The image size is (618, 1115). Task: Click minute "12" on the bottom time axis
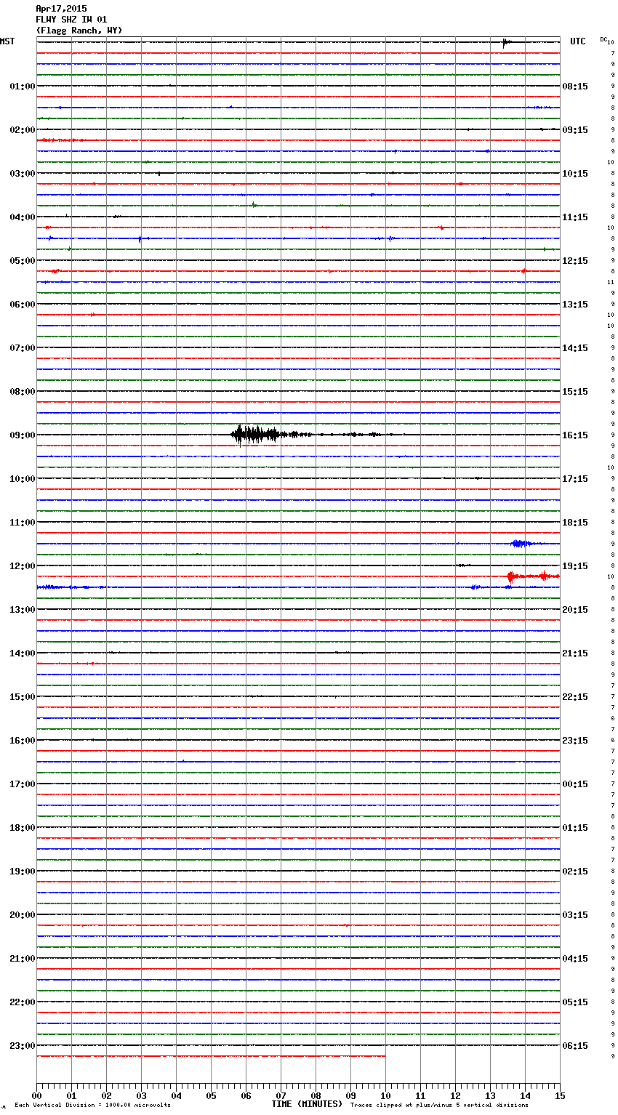pos(455,1095)
